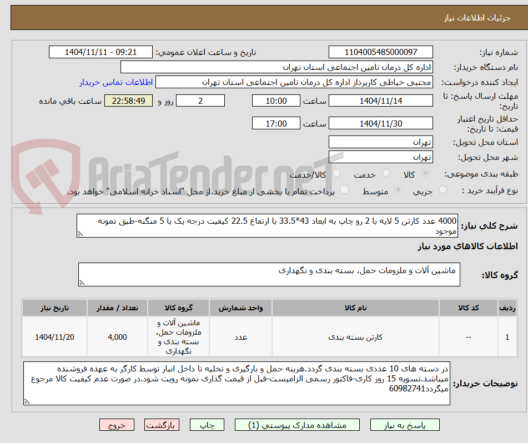Click the پاسخ به نیاز button
528x443 pixels.
tap(405, 425)
